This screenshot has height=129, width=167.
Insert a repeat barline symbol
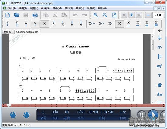tap(159, 57)
